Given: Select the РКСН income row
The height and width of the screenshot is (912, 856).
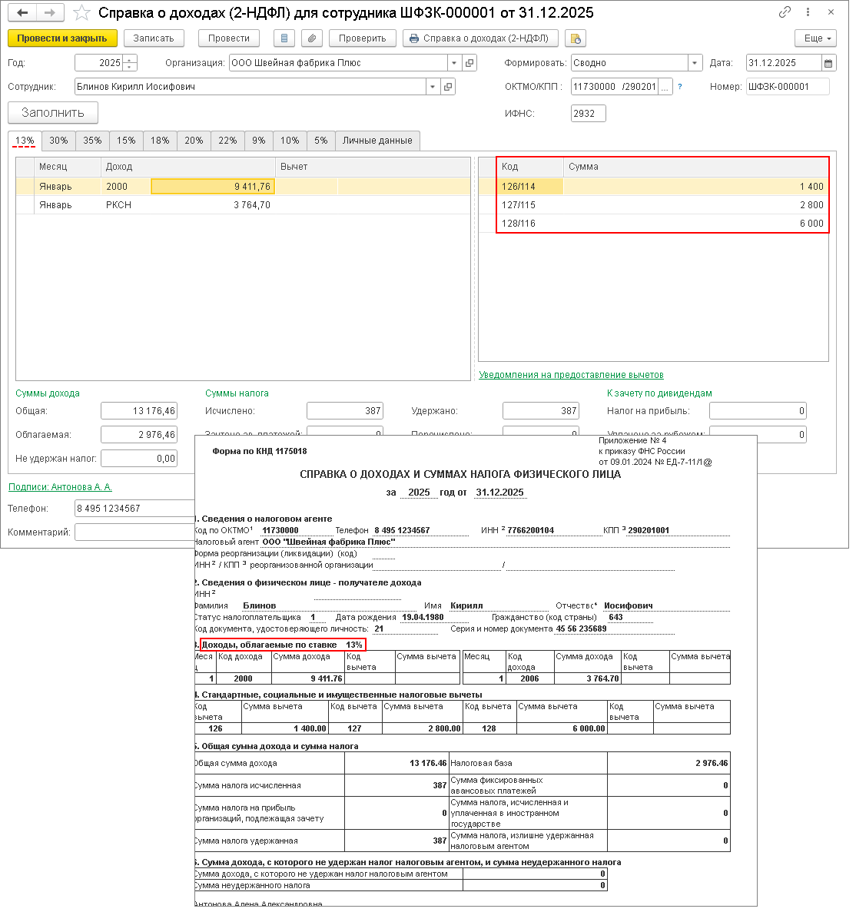Looking at the screenshot, I should (243, 205).
